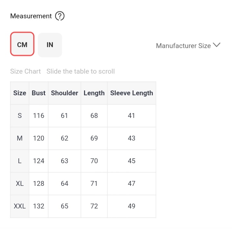Select the M size row
The width and height of the screenshot is (232, 233).
[20, 138]
